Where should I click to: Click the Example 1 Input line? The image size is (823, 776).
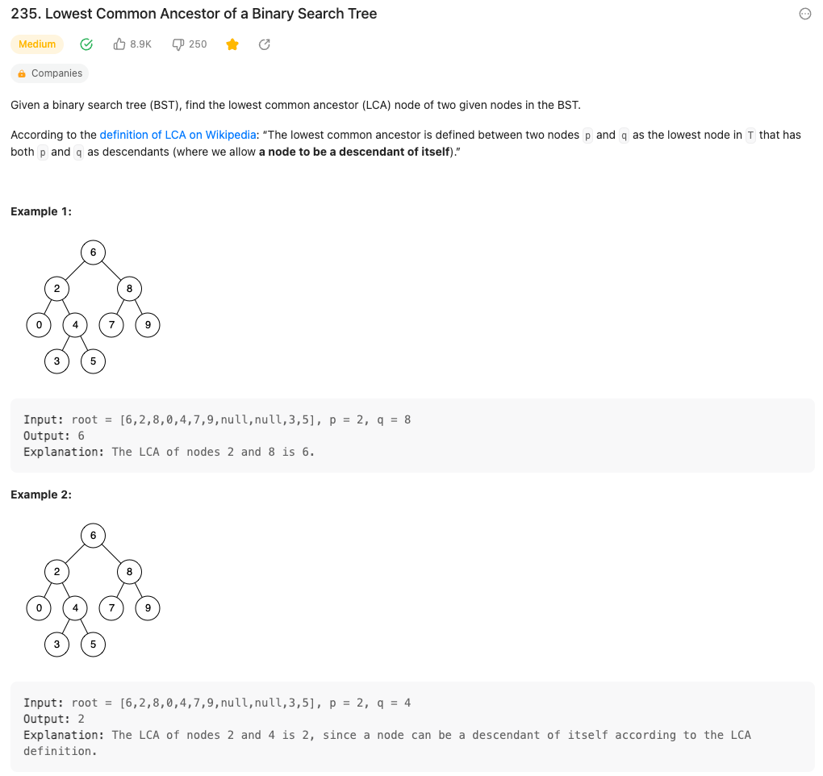point(217,419)
